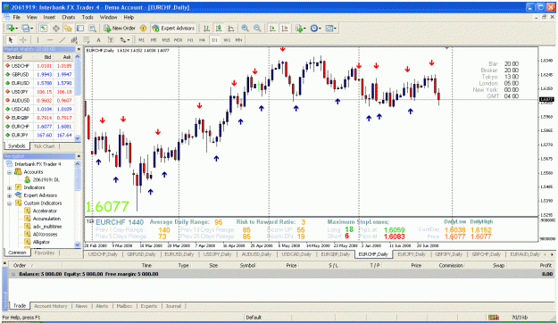Click the Navigator scrollbar up arrow
Image resolution: width=558 pixels, height=323 pixels.
coord(77,163)
